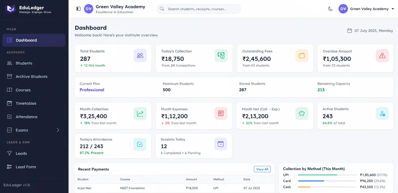Click the Arjun Nair student cell

[x=85, y=188]
